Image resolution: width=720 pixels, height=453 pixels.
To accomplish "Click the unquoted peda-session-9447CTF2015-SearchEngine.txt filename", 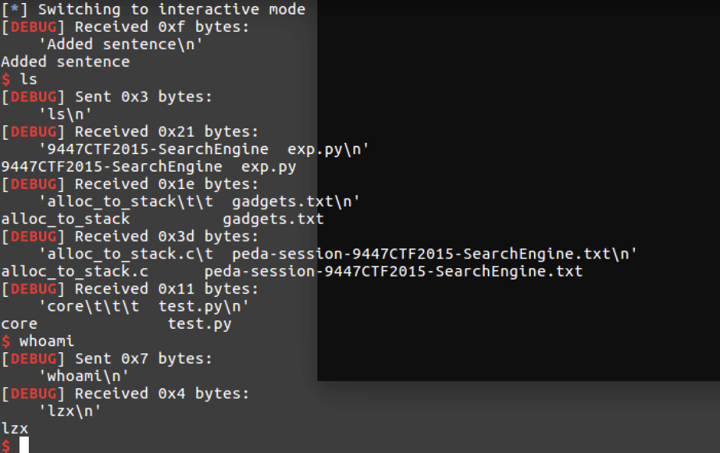I will coord(393,272).
